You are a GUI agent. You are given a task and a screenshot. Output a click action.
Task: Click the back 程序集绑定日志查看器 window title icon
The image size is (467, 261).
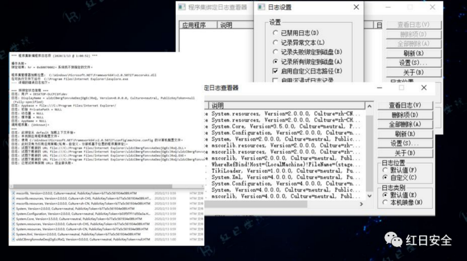tap(182, 7)
